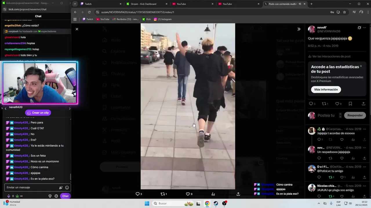The height and width of the screenshot is (208, 371).
Task: Show hidden system tray icons
Action: (319, 203)
